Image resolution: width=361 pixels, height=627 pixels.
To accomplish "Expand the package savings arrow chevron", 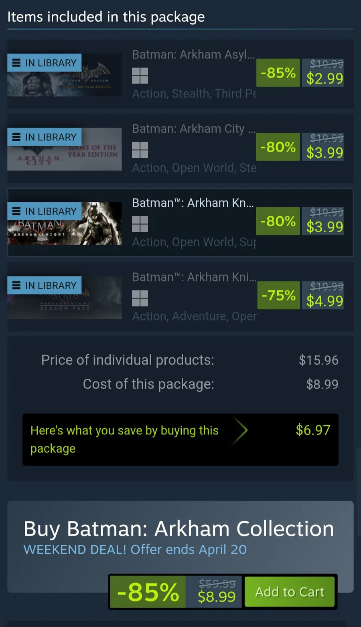I will tap(241, 431).
